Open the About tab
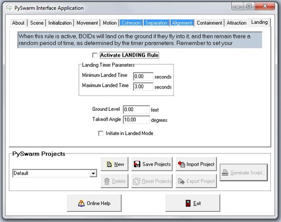Viewport: 281px width, 222px height. coord(18,23)
